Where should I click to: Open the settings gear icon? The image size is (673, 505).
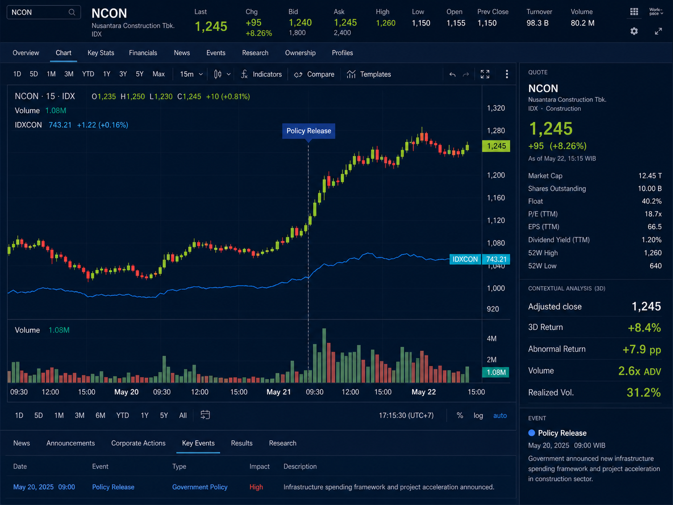[634, 31]
